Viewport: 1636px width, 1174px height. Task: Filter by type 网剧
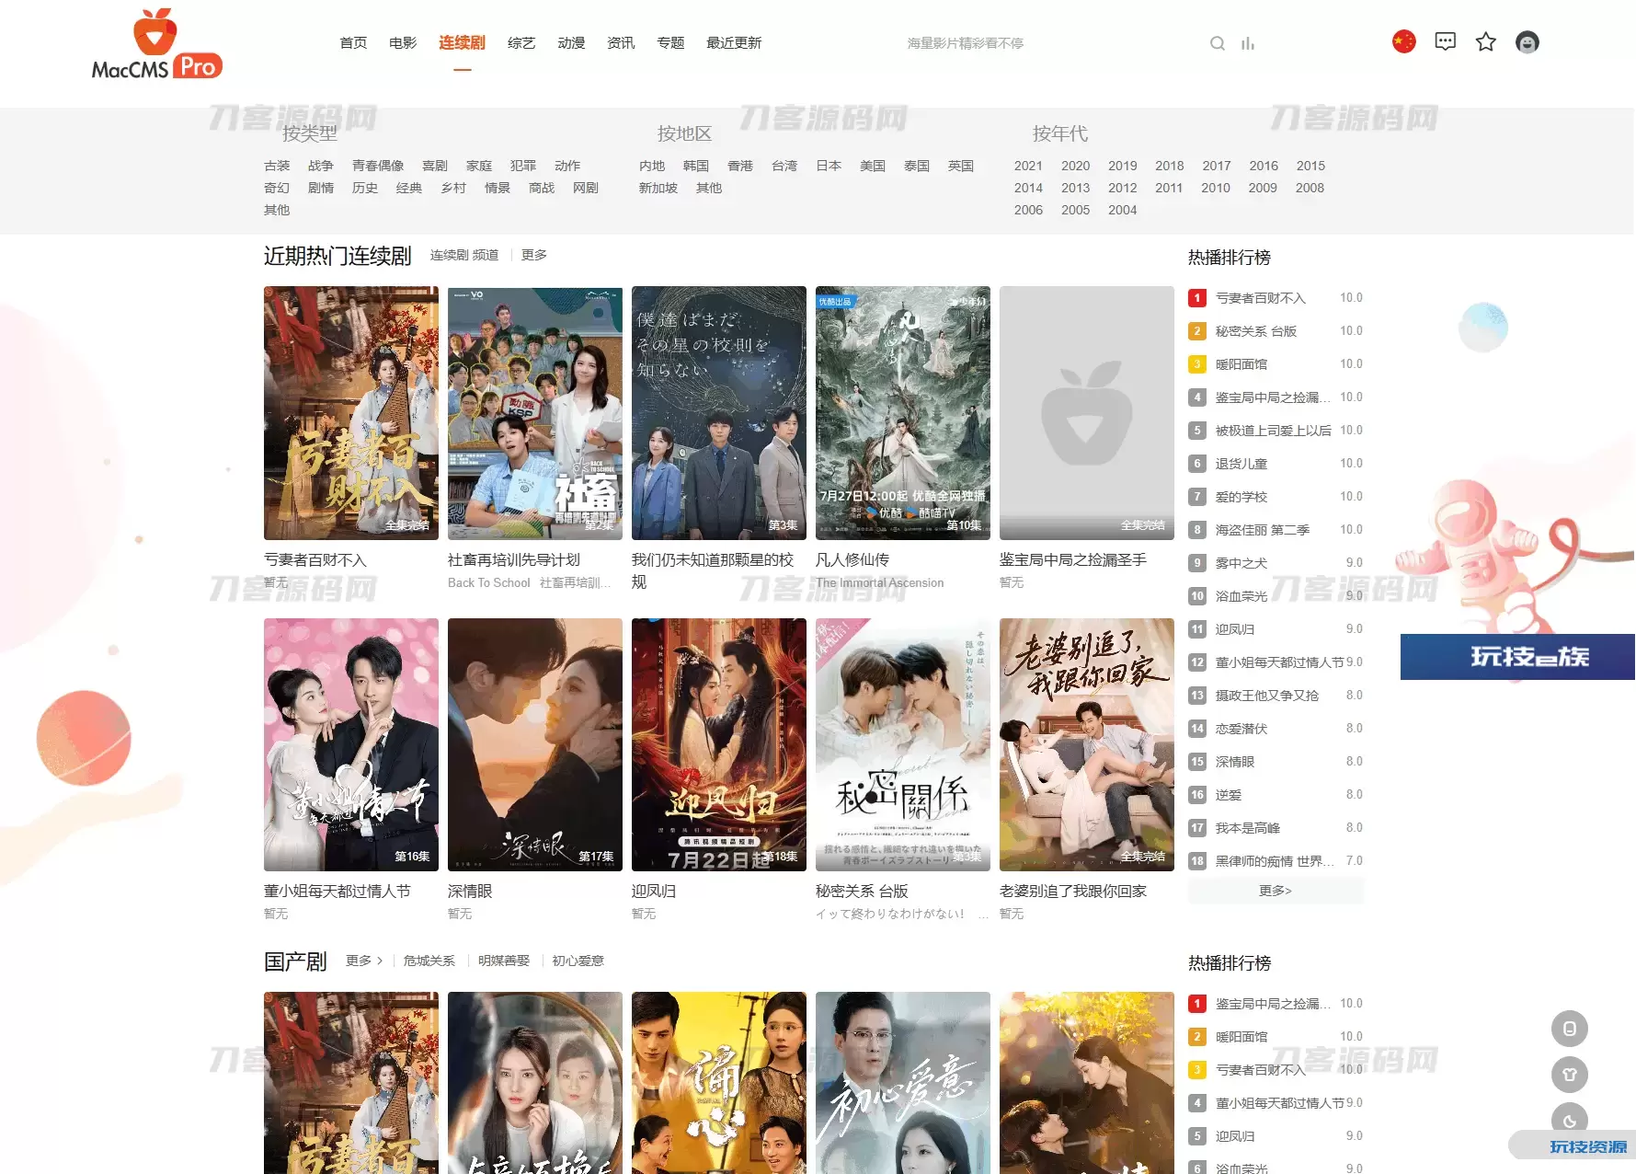(586, 188)
